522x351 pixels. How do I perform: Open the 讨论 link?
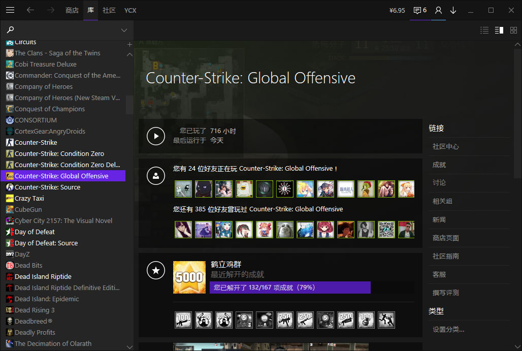pyautogui.click(x=439, y=182)
